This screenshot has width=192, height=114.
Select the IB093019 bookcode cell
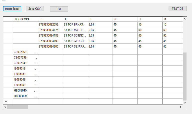pos(25,68)
